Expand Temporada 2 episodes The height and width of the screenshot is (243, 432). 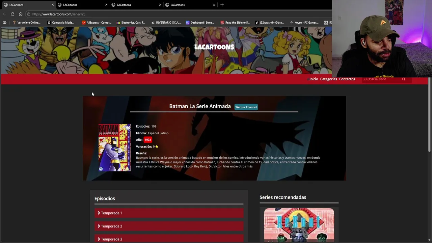[x=169, y=226]
